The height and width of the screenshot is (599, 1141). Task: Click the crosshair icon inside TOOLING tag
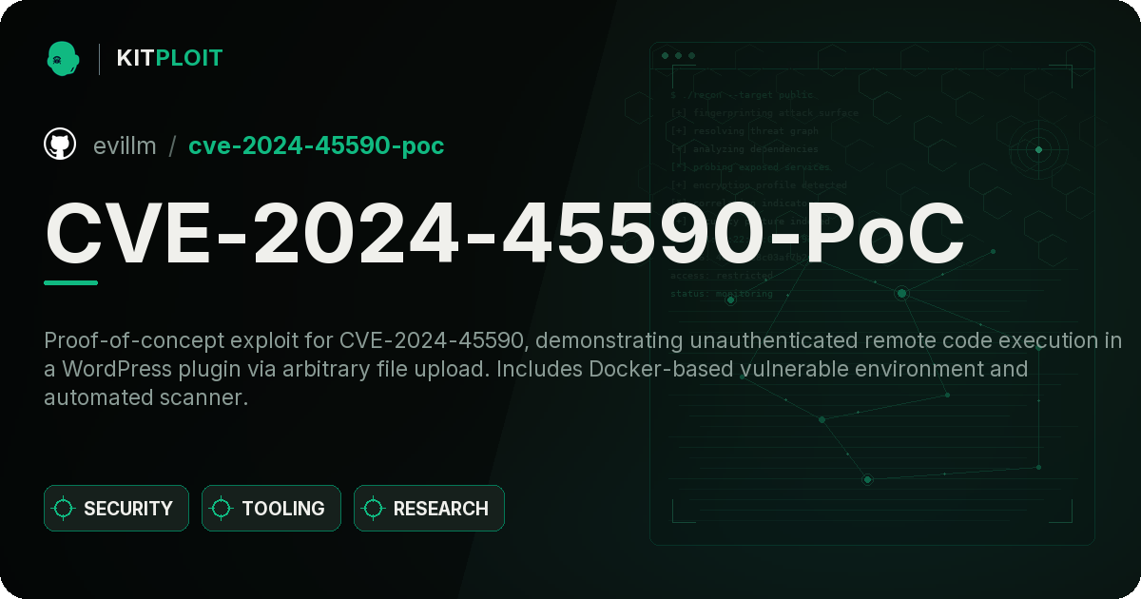point(222,509)
